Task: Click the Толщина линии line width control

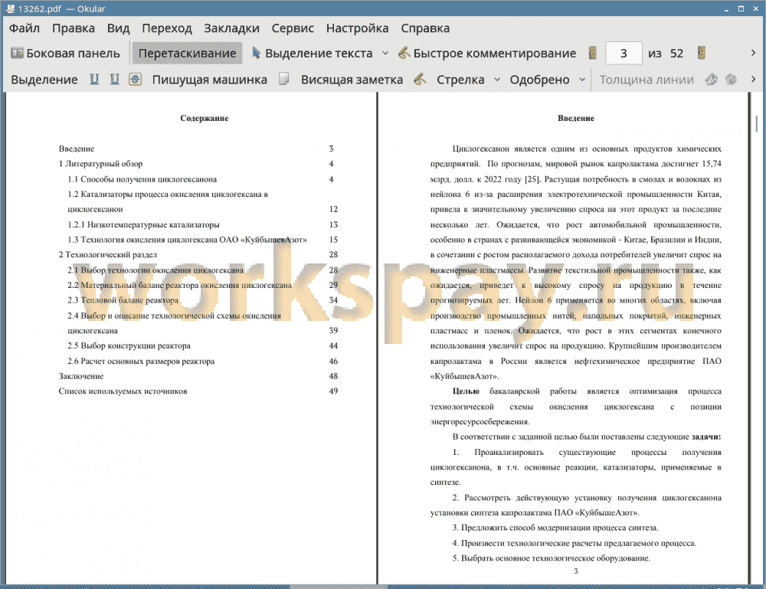Action: pyautogui.click(x=647, y=80)
